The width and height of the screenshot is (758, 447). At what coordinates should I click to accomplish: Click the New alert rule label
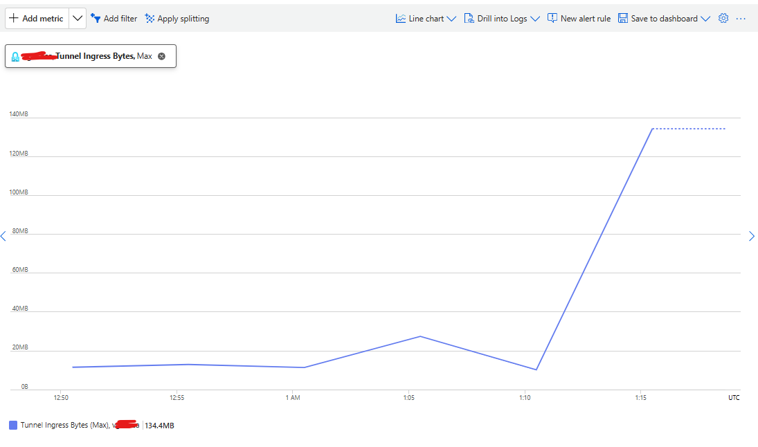click(586, 19)
